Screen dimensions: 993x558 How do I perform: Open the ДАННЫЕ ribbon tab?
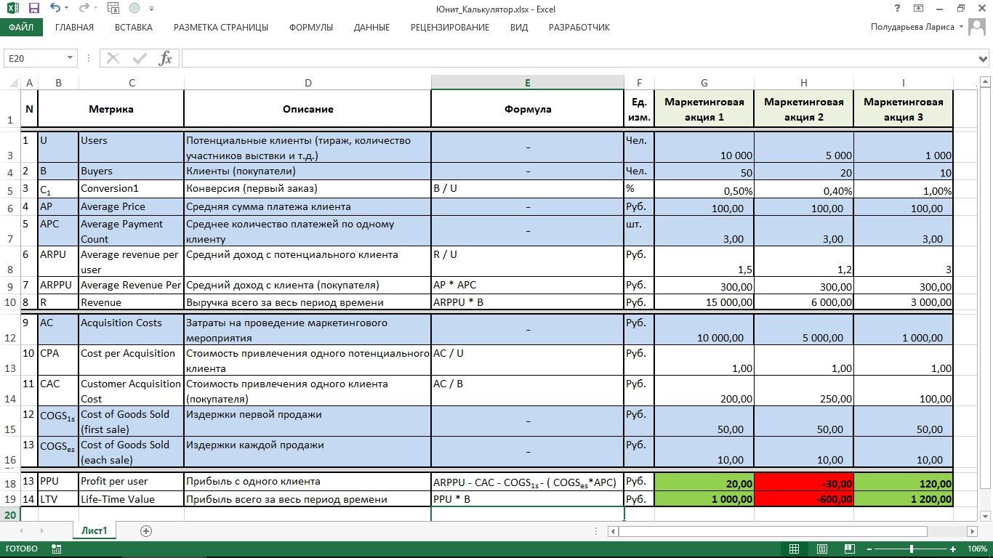[x=371, y=28]
